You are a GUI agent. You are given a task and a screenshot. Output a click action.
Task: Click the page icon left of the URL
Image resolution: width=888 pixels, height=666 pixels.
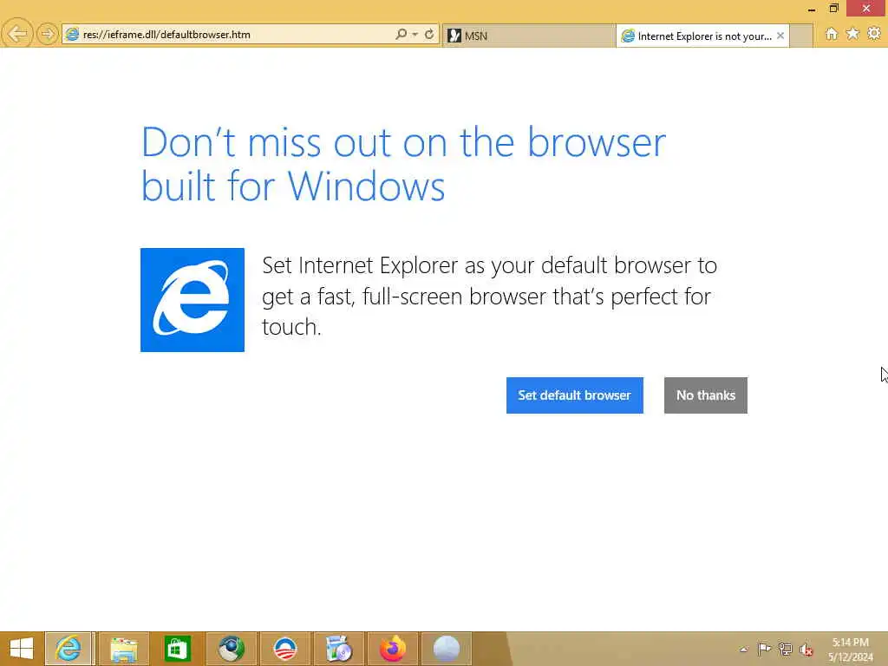72,34
